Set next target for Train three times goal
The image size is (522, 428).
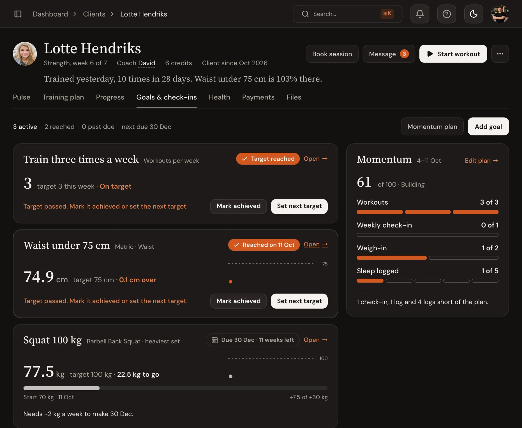(x=299, y=206)
